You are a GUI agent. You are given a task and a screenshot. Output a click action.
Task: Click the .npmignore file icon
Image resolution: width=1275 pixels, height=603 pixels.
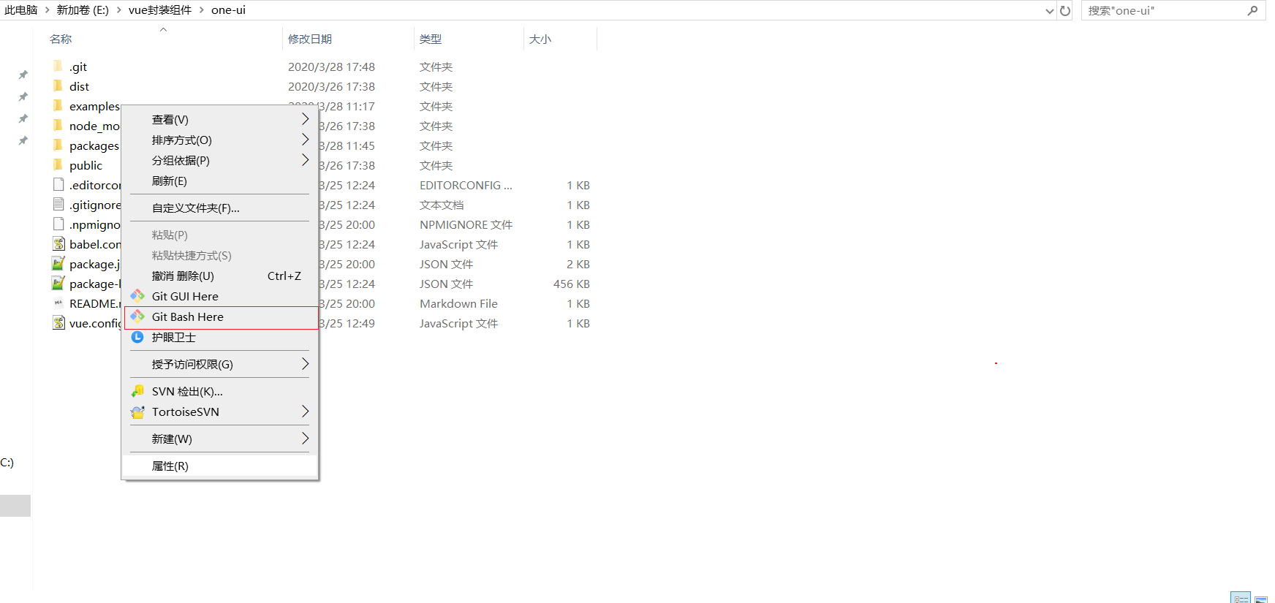click(58, 224)
